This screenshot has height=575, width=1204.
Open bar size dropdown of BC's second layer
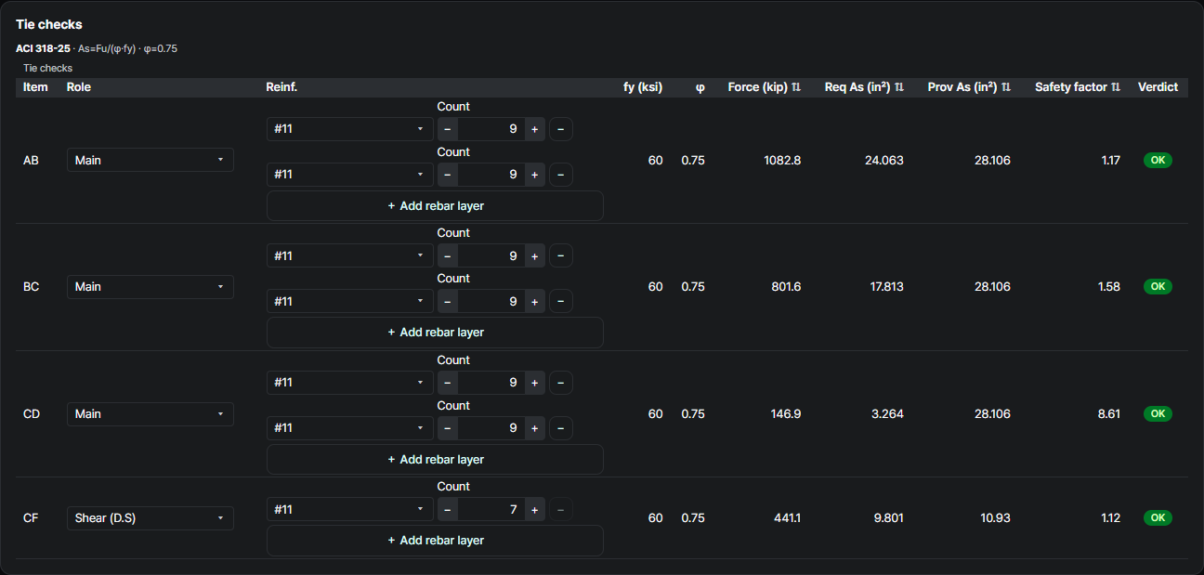[x=350, y=301]
